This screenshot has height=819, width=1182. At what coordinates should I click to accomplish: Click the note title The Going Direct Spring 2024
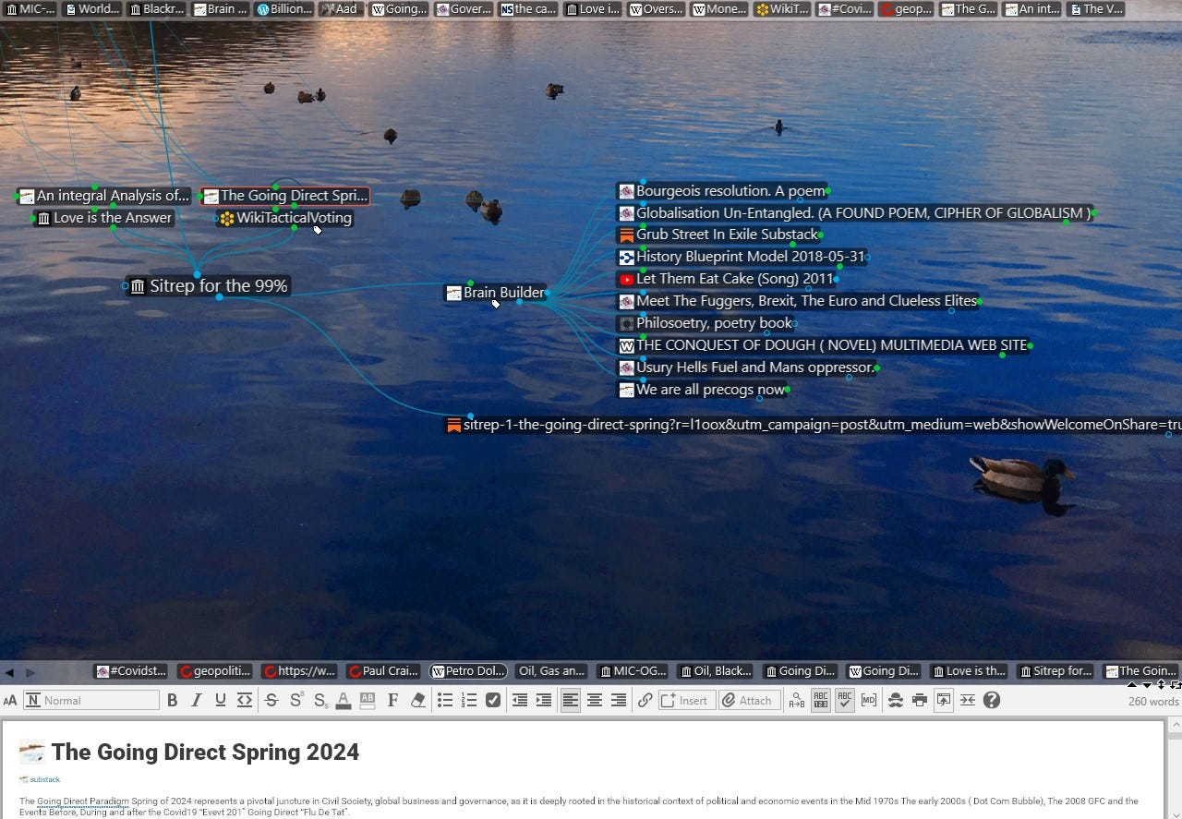point(205,752)
